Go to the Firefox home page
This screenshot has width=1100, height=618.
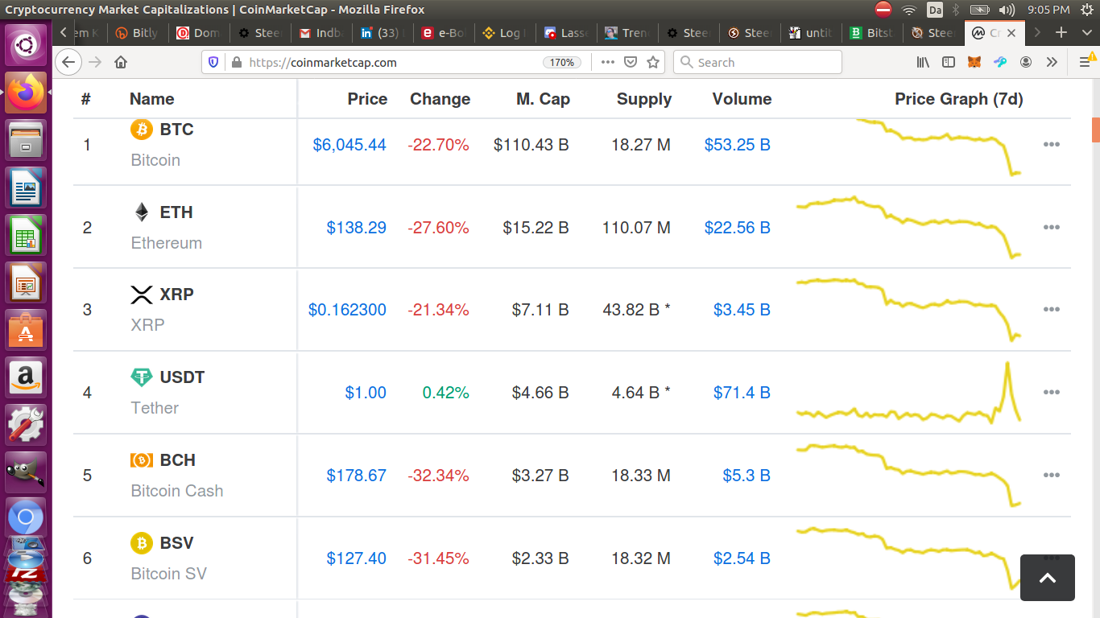point(121,62)
